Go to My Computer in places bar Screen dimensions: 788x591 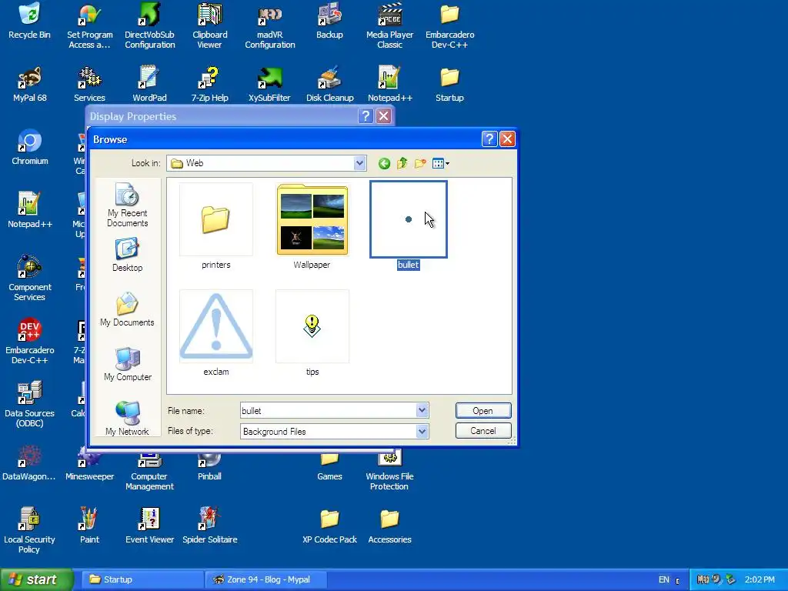(x=127, y=364)
